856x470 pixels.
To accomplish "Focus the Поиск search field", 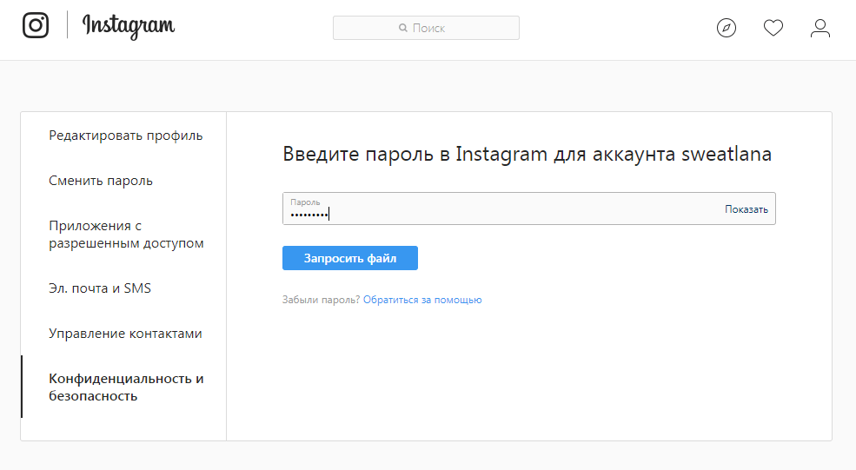I will click(435, 28).
